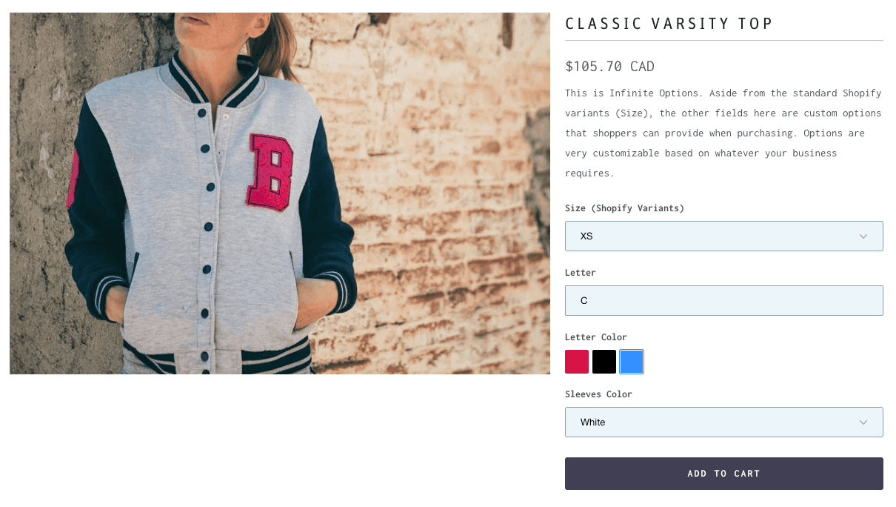
Task: Click the chevron arrow in the Sleeves Color selector
Action: pyautogui.click(x=863, y=422)
